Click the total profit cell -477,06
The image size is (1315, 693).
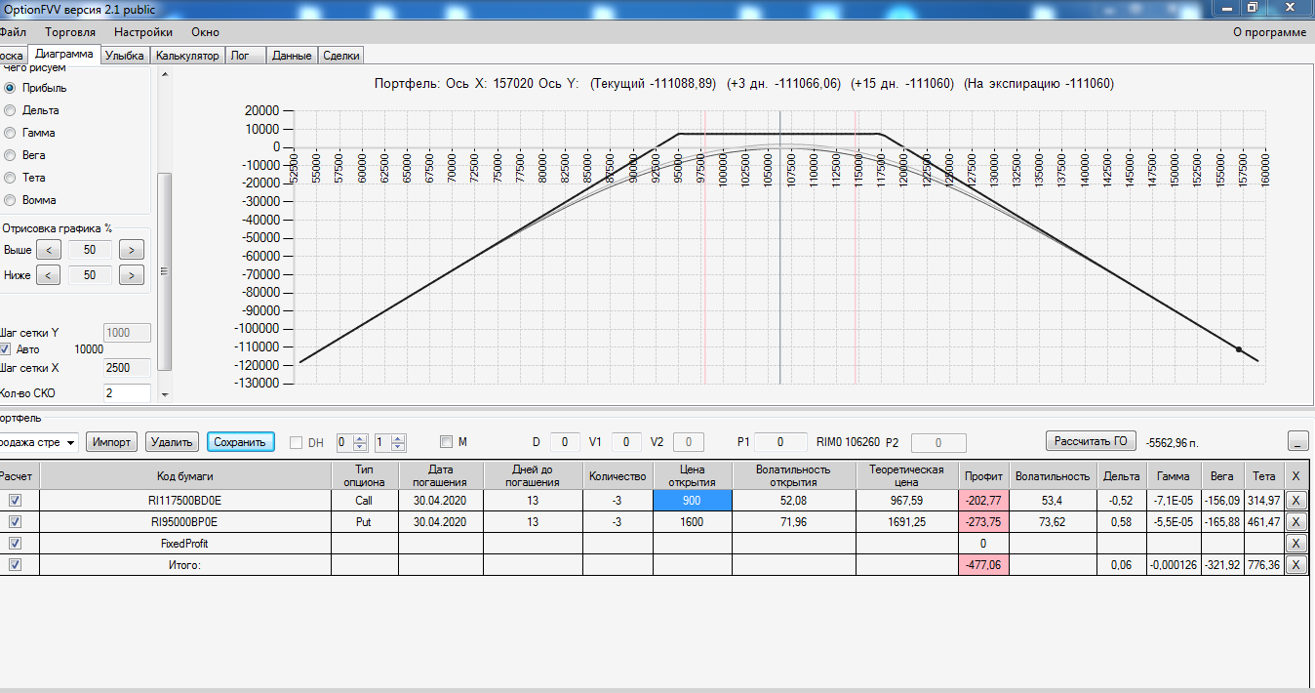click(x=983, y=564)
